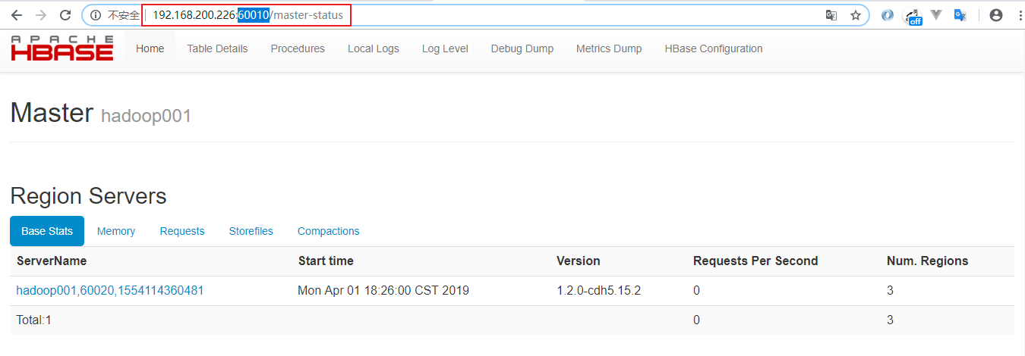Click the browser back arrow

point(16,15)
